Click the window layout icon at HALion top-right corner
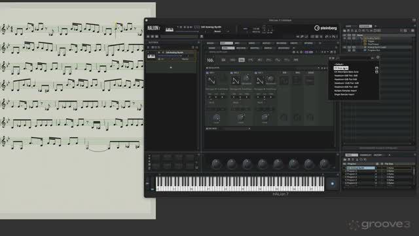 (414, 20)
